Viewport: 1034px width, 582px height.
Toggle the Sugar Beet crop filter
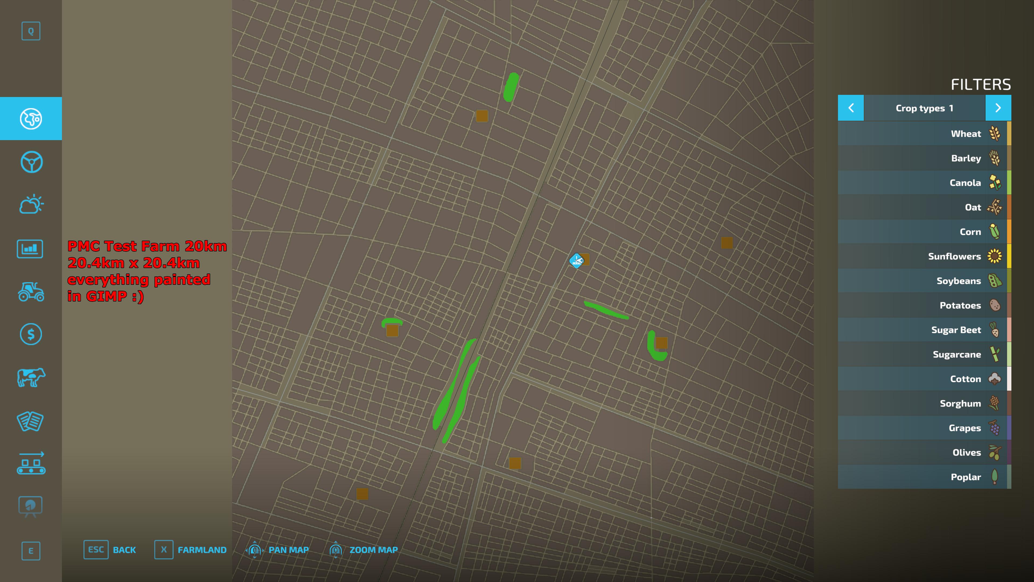pyautogui.click(x=924, y=329)
